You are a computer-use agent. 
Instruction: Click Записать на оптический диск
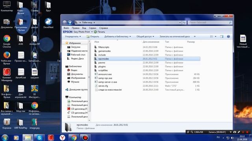[175, 36]
